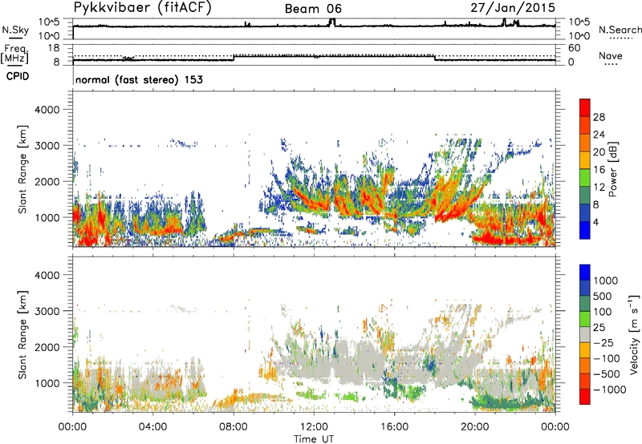Click the frequency step-up at 08:00 UT
The height and width of the screenshot is (444, 642).
(x=234, y=58)
